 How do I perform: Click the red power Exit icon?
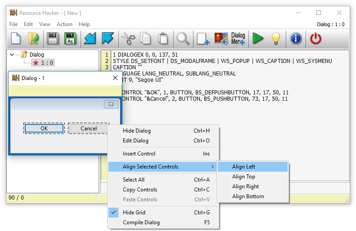(316, 39)
